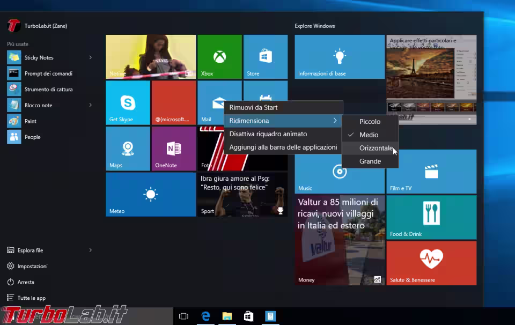Expand Sticky Notes jump list arrow
The image size is (515, 325).
pyautogui.click(x=90, y=57)
